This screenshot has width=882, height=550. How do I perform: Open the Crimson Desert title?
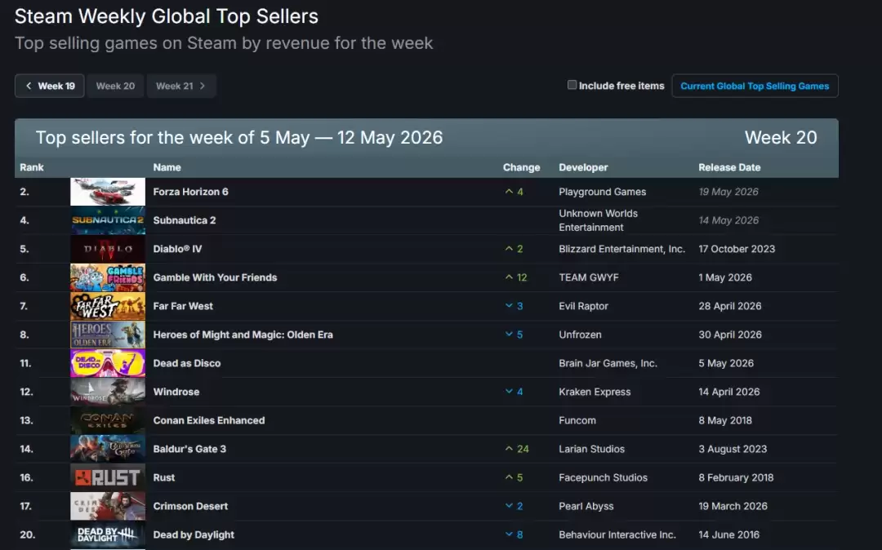pyautogui.click(x=190, y=507)
